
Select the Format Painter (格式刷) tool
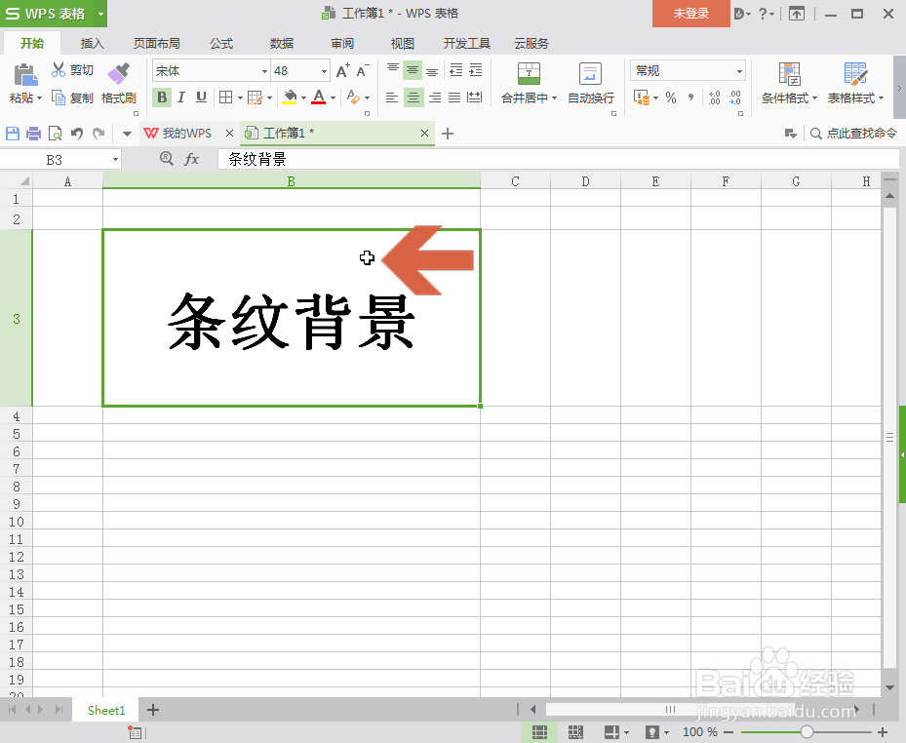coord(117,86)
